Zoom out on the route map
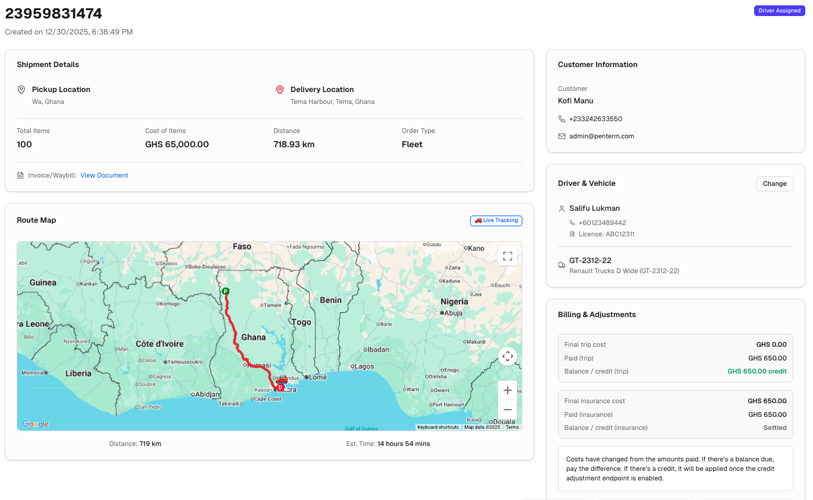Image resolution: width=813 pixels, height=500 pixels. pos(508,409)
